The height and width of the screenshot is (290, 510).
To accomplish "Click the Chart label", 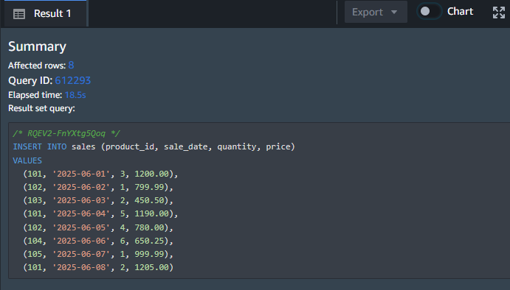I will [461, 11].
